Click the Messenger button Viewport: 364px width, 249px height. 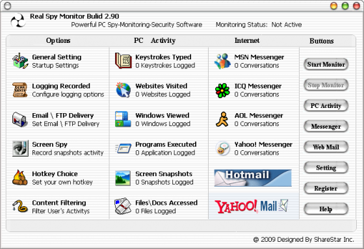tap(326, 126)
